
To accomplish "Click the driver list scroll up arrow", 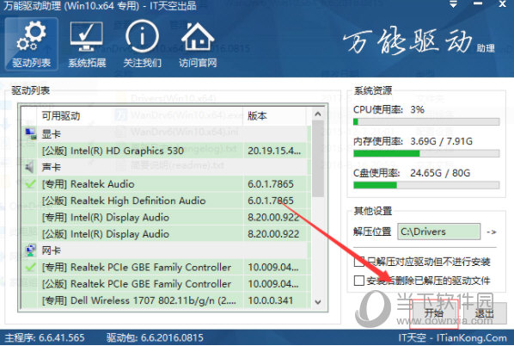I will tap(318, 114).
